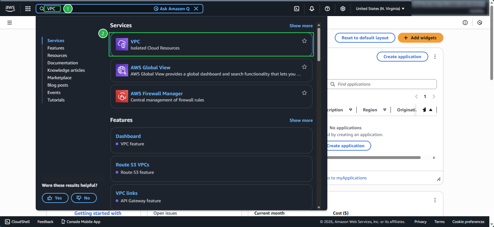Show more Services results
The width and height of the screenshot is (494, 227).
coord(301,26)
